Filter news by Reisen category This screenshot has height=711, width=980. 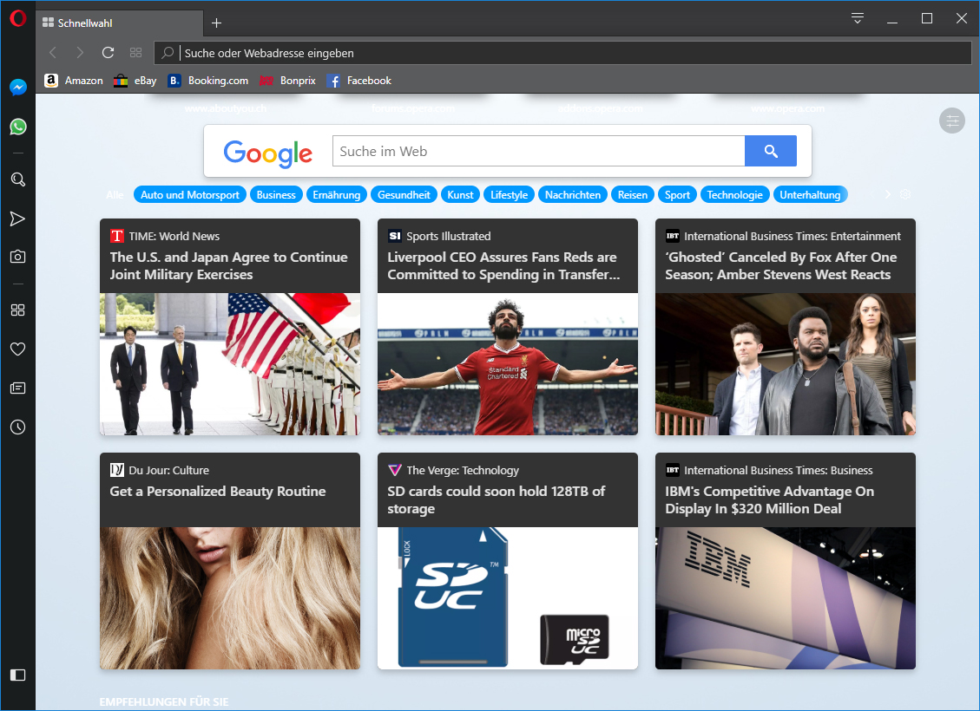(x=633, y=195)
